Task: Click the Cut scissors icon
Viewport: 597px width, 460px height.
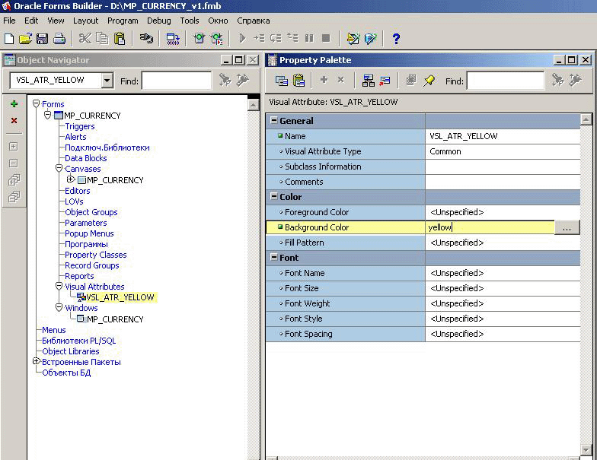Action: click(85, 38)
